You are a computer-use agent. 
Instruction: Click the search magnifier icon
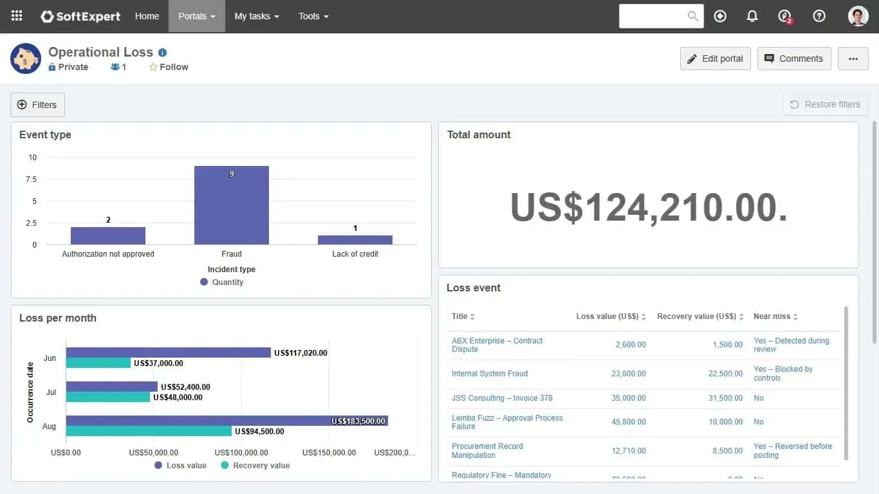(692, 16)
